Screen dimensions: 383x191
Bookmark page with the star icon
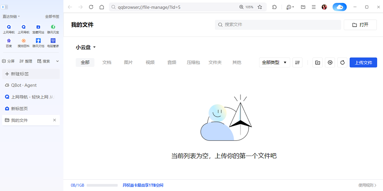coord(260,7)
